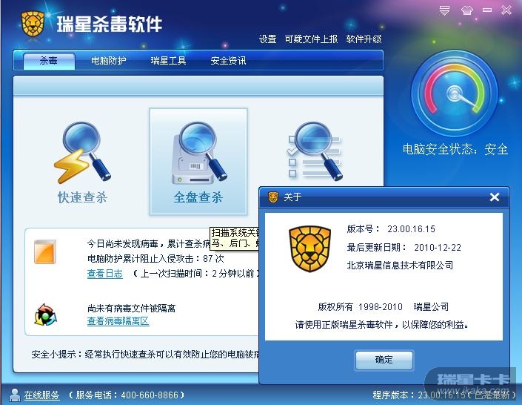Click 电脑防护累计阻止入侵攻击 87 次 text
This screenshot has height=405, width=522.
pos(155,259)
